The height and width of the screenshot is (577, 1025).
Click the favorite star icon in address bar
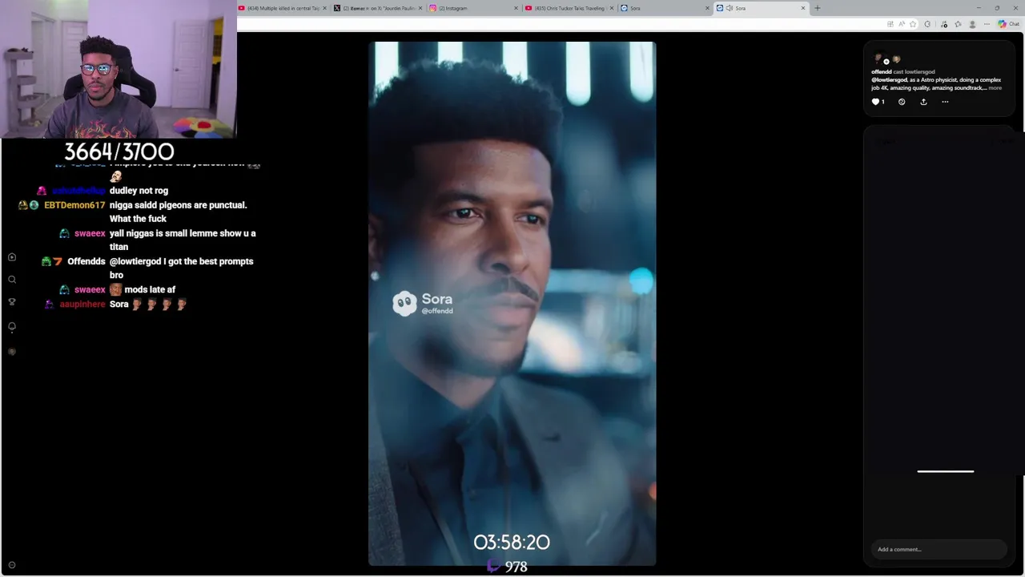pos(913,24)
